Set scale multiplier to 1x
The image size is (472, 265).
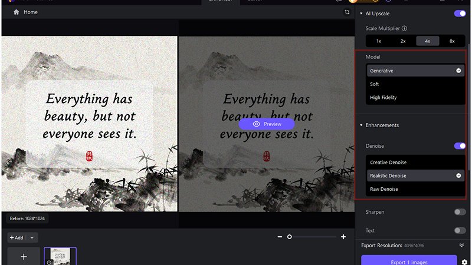click(379, 41)
